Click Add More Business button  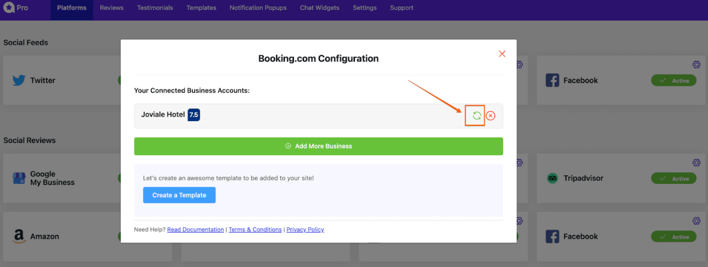[x=319, y=146]
